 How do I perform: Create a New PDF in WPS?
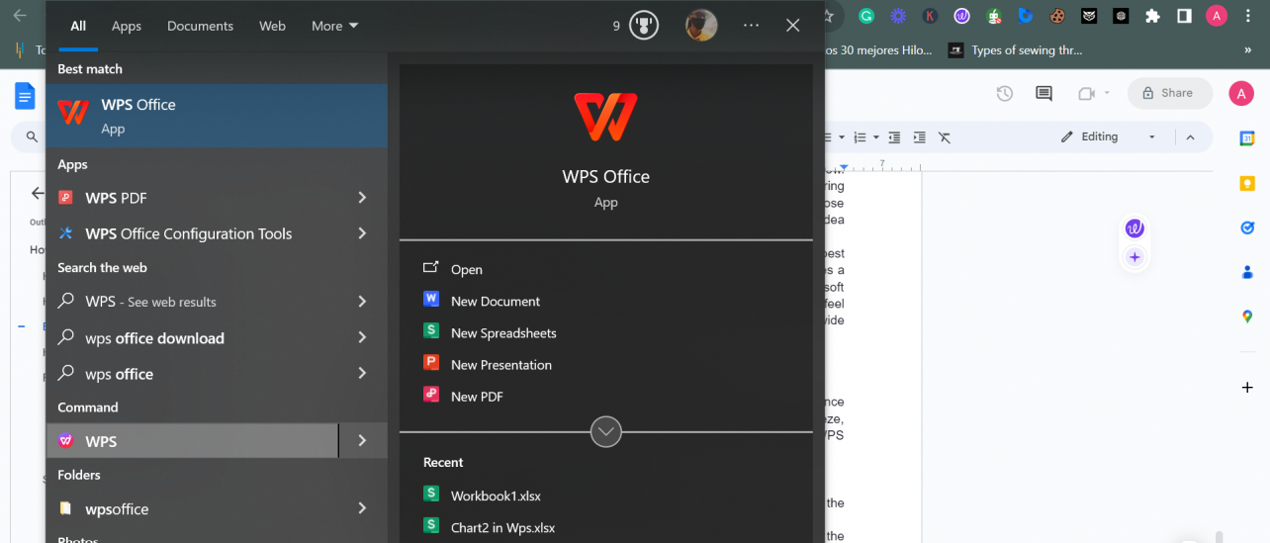click(476, 397)
